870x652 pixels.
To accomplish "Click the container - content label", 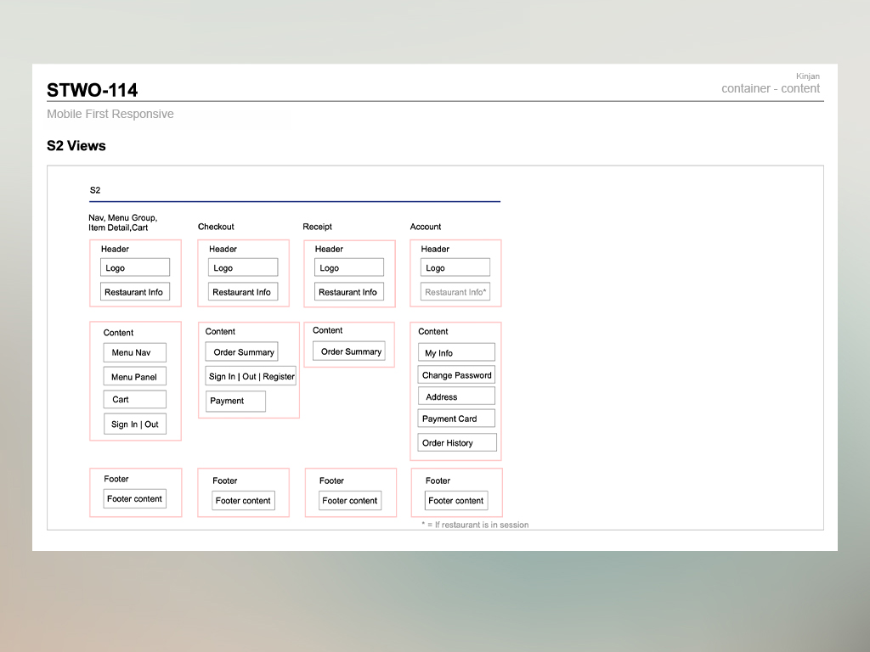I will 771,88.
